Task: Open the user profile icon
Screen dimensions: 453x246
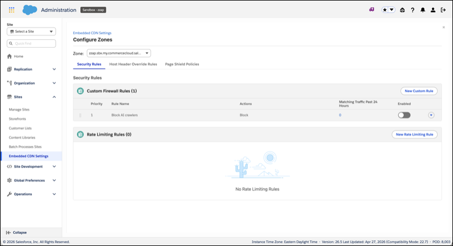Action: (x=433, y=10)
